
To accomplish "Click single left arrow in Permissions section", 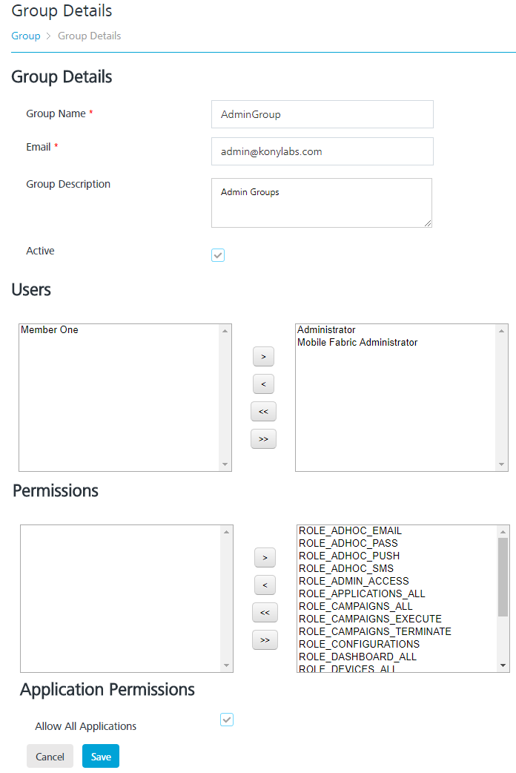I will tap(265, 585).
